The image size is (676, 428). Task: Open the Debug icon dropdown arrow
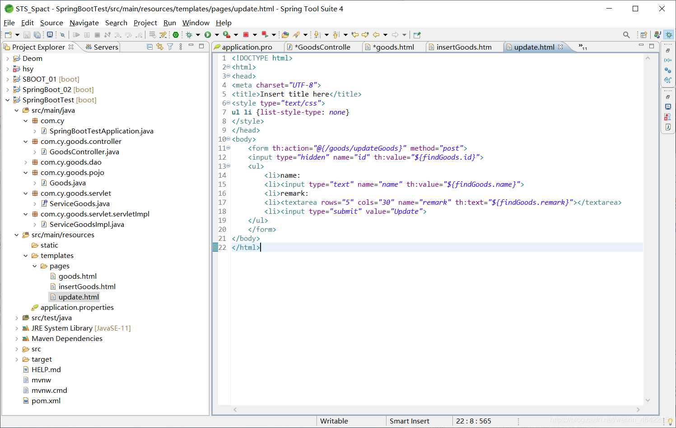[x=198, y=35]
